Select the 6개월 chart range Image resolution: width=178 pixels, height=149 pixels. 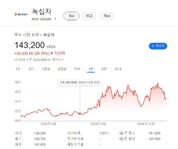(62, 69)
